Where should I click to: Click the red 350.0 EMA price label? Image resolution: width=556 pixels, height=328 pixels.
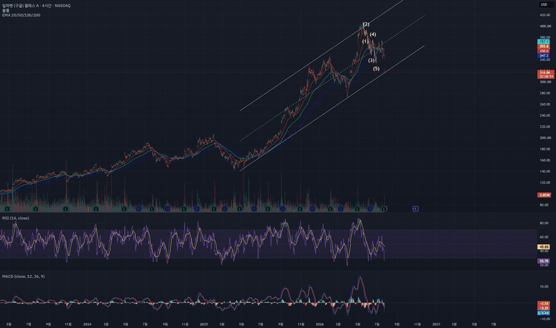tap(543, 51)
